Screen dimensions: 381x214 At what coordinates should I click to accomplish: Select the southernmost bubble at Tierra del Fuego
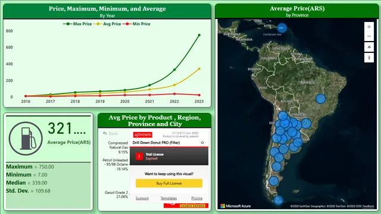click(278, 200)
